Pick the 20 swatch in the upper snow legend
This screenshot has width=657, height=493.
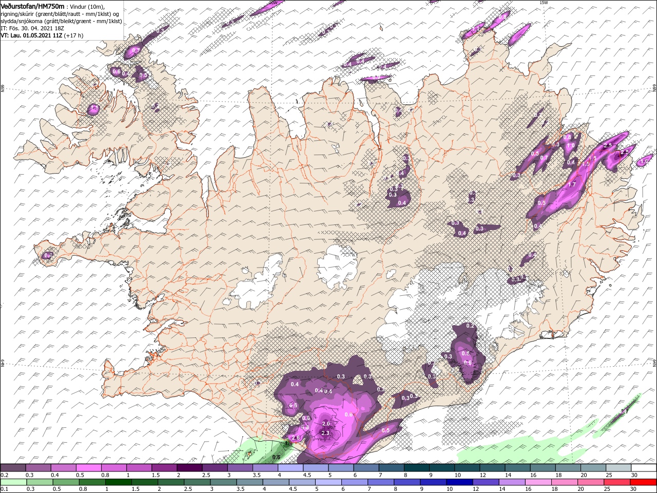click(x=592, y=468)
